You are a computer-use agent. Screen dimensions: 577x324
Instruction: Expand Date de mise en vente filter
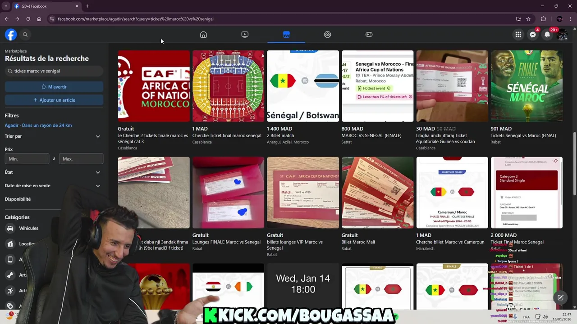pos(53,186)
